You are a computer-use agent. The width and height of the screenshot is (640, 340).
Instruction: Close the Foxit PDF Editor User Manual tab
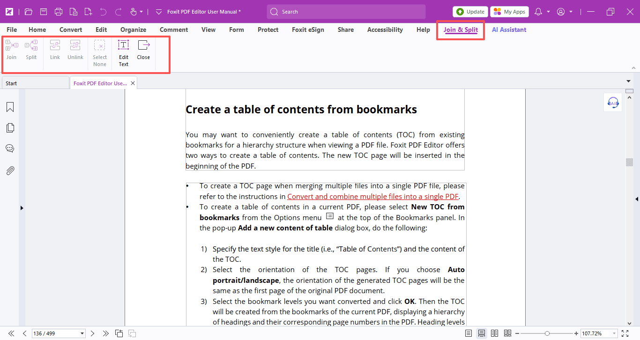[x=133, y=83]
